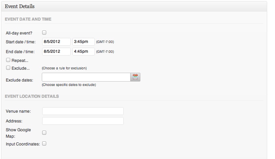Click the Exclude... label text
Screen dimensions: 275x159
tap(20, 68)
